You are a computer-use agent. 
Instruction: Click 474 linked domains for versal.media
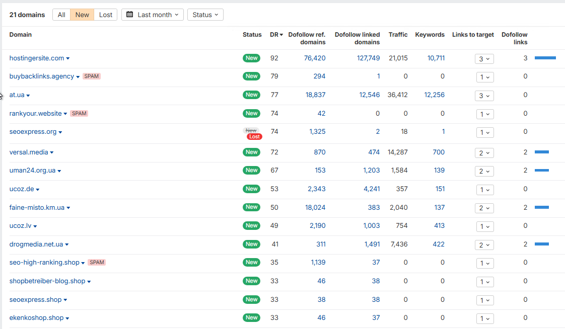tap(374, 152)
